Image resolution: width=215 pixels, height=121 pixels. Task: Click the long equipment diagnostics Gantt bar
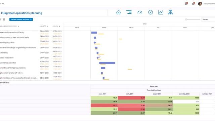[x=107, y=63]
